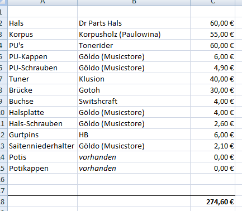The width and height of the screenshot is (242, 211).
Task: Click the cell containing Hals
Action: coord(42,23)
